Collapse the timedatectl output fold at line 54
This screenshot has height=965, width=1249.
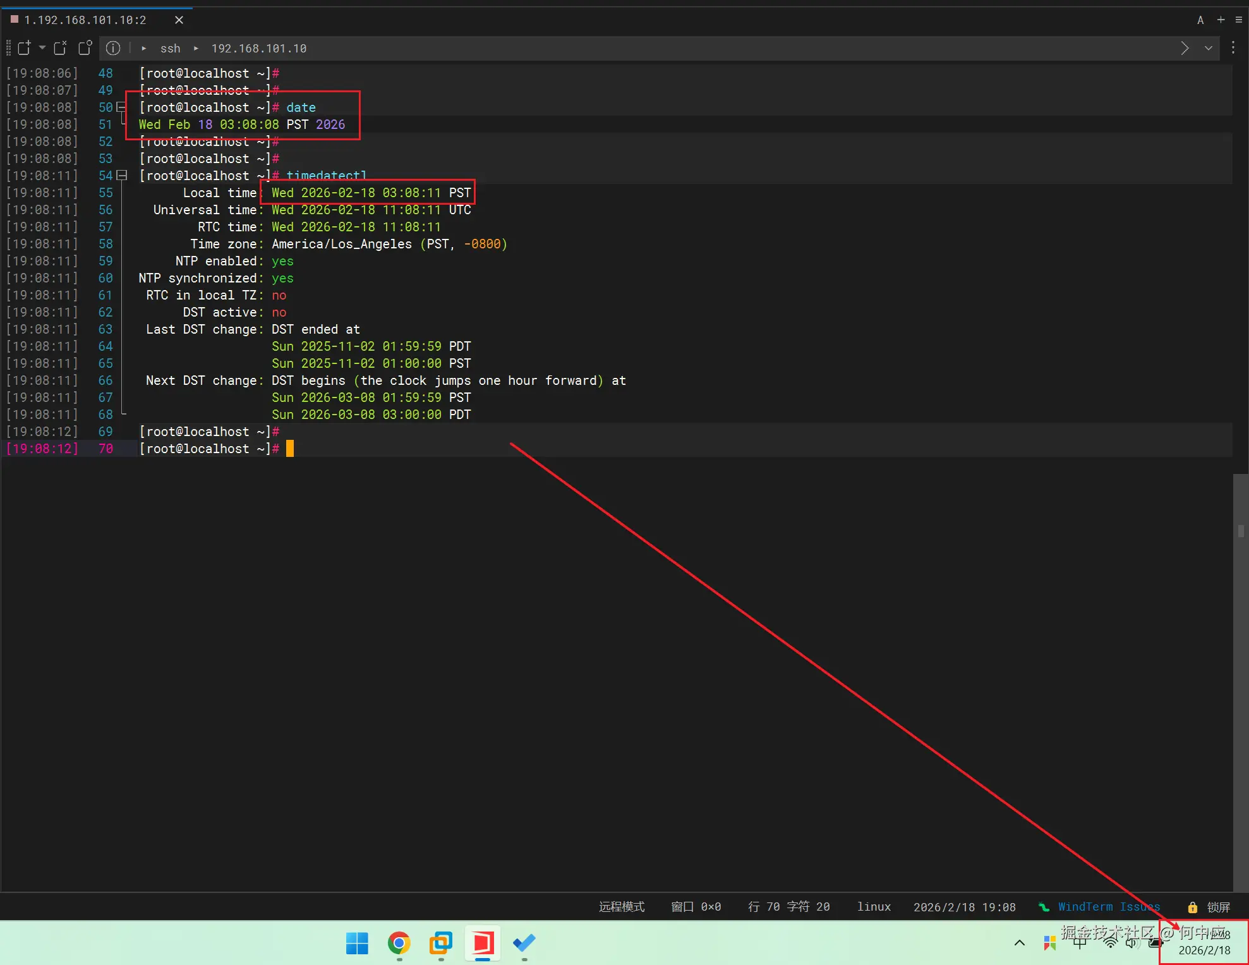(122, 176)
